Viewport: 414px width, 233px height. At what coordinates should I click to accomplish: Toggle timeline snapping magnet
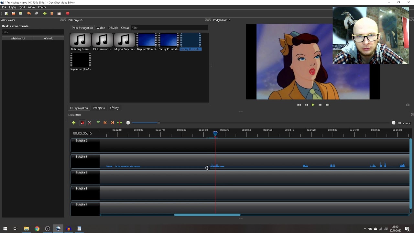click(82, 123)
